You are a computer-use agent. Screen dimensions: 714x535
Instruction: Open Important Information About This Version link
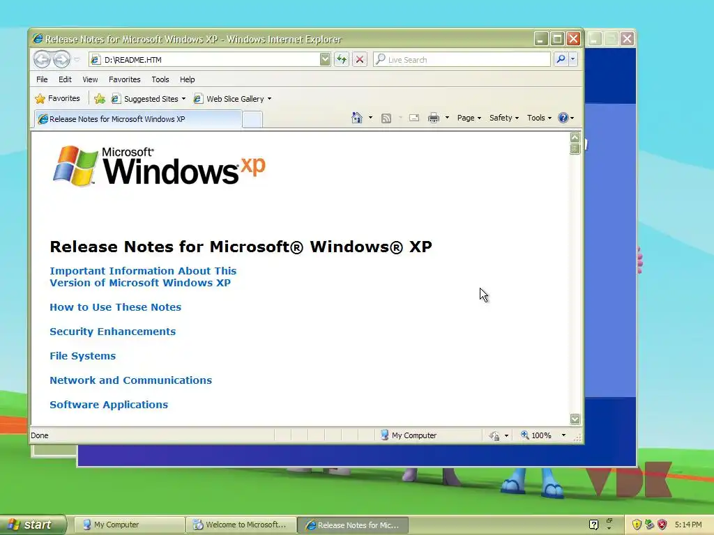[x=143, y=277]
